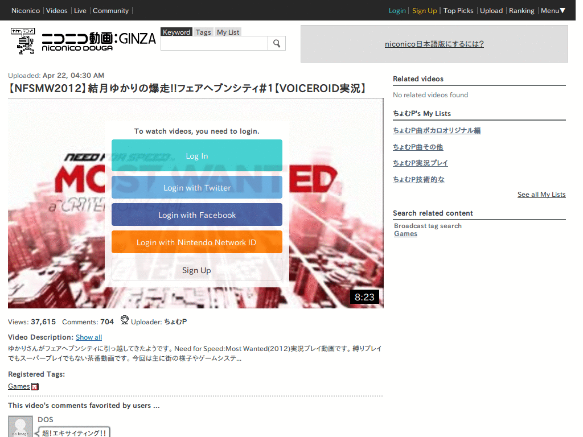This screenshot has width=583, height=437.
Task: Expand video description with Show all
Action: pos(89,337)
